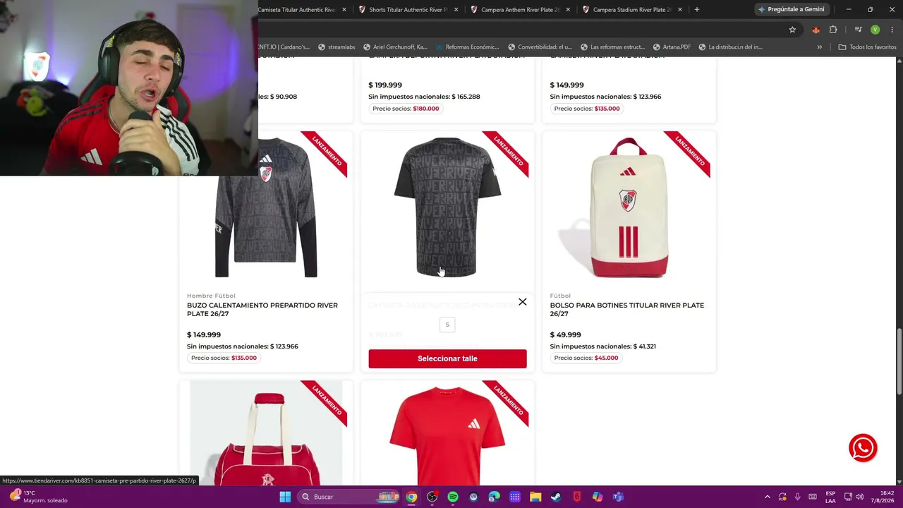Screen dimensions: 903x508
Task: Open Microsoft Teams from the taskbar
Action: point(618,497)
